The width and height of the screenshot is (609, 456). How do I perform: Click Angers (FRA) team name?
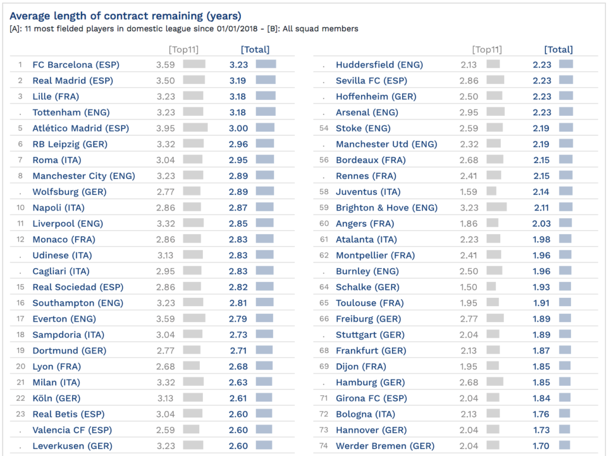365,224
